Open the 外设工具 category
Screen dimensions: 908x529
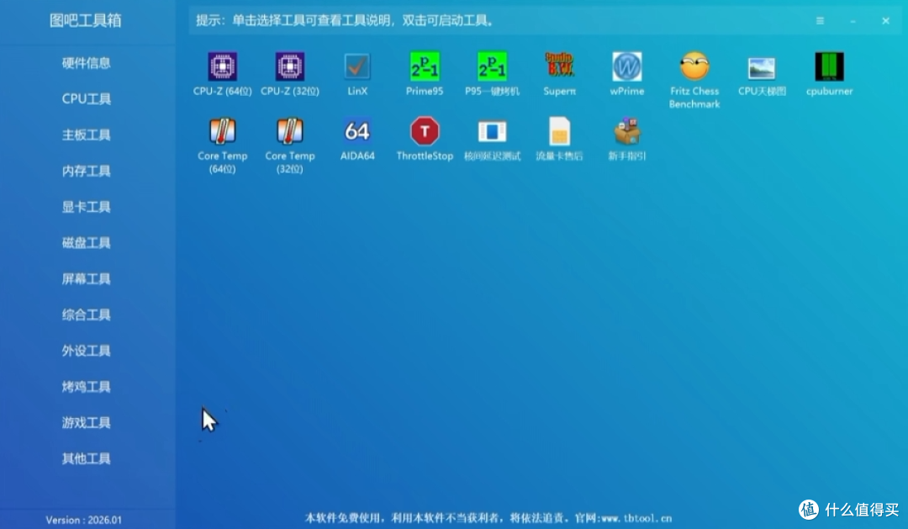[x=87, y=351]
